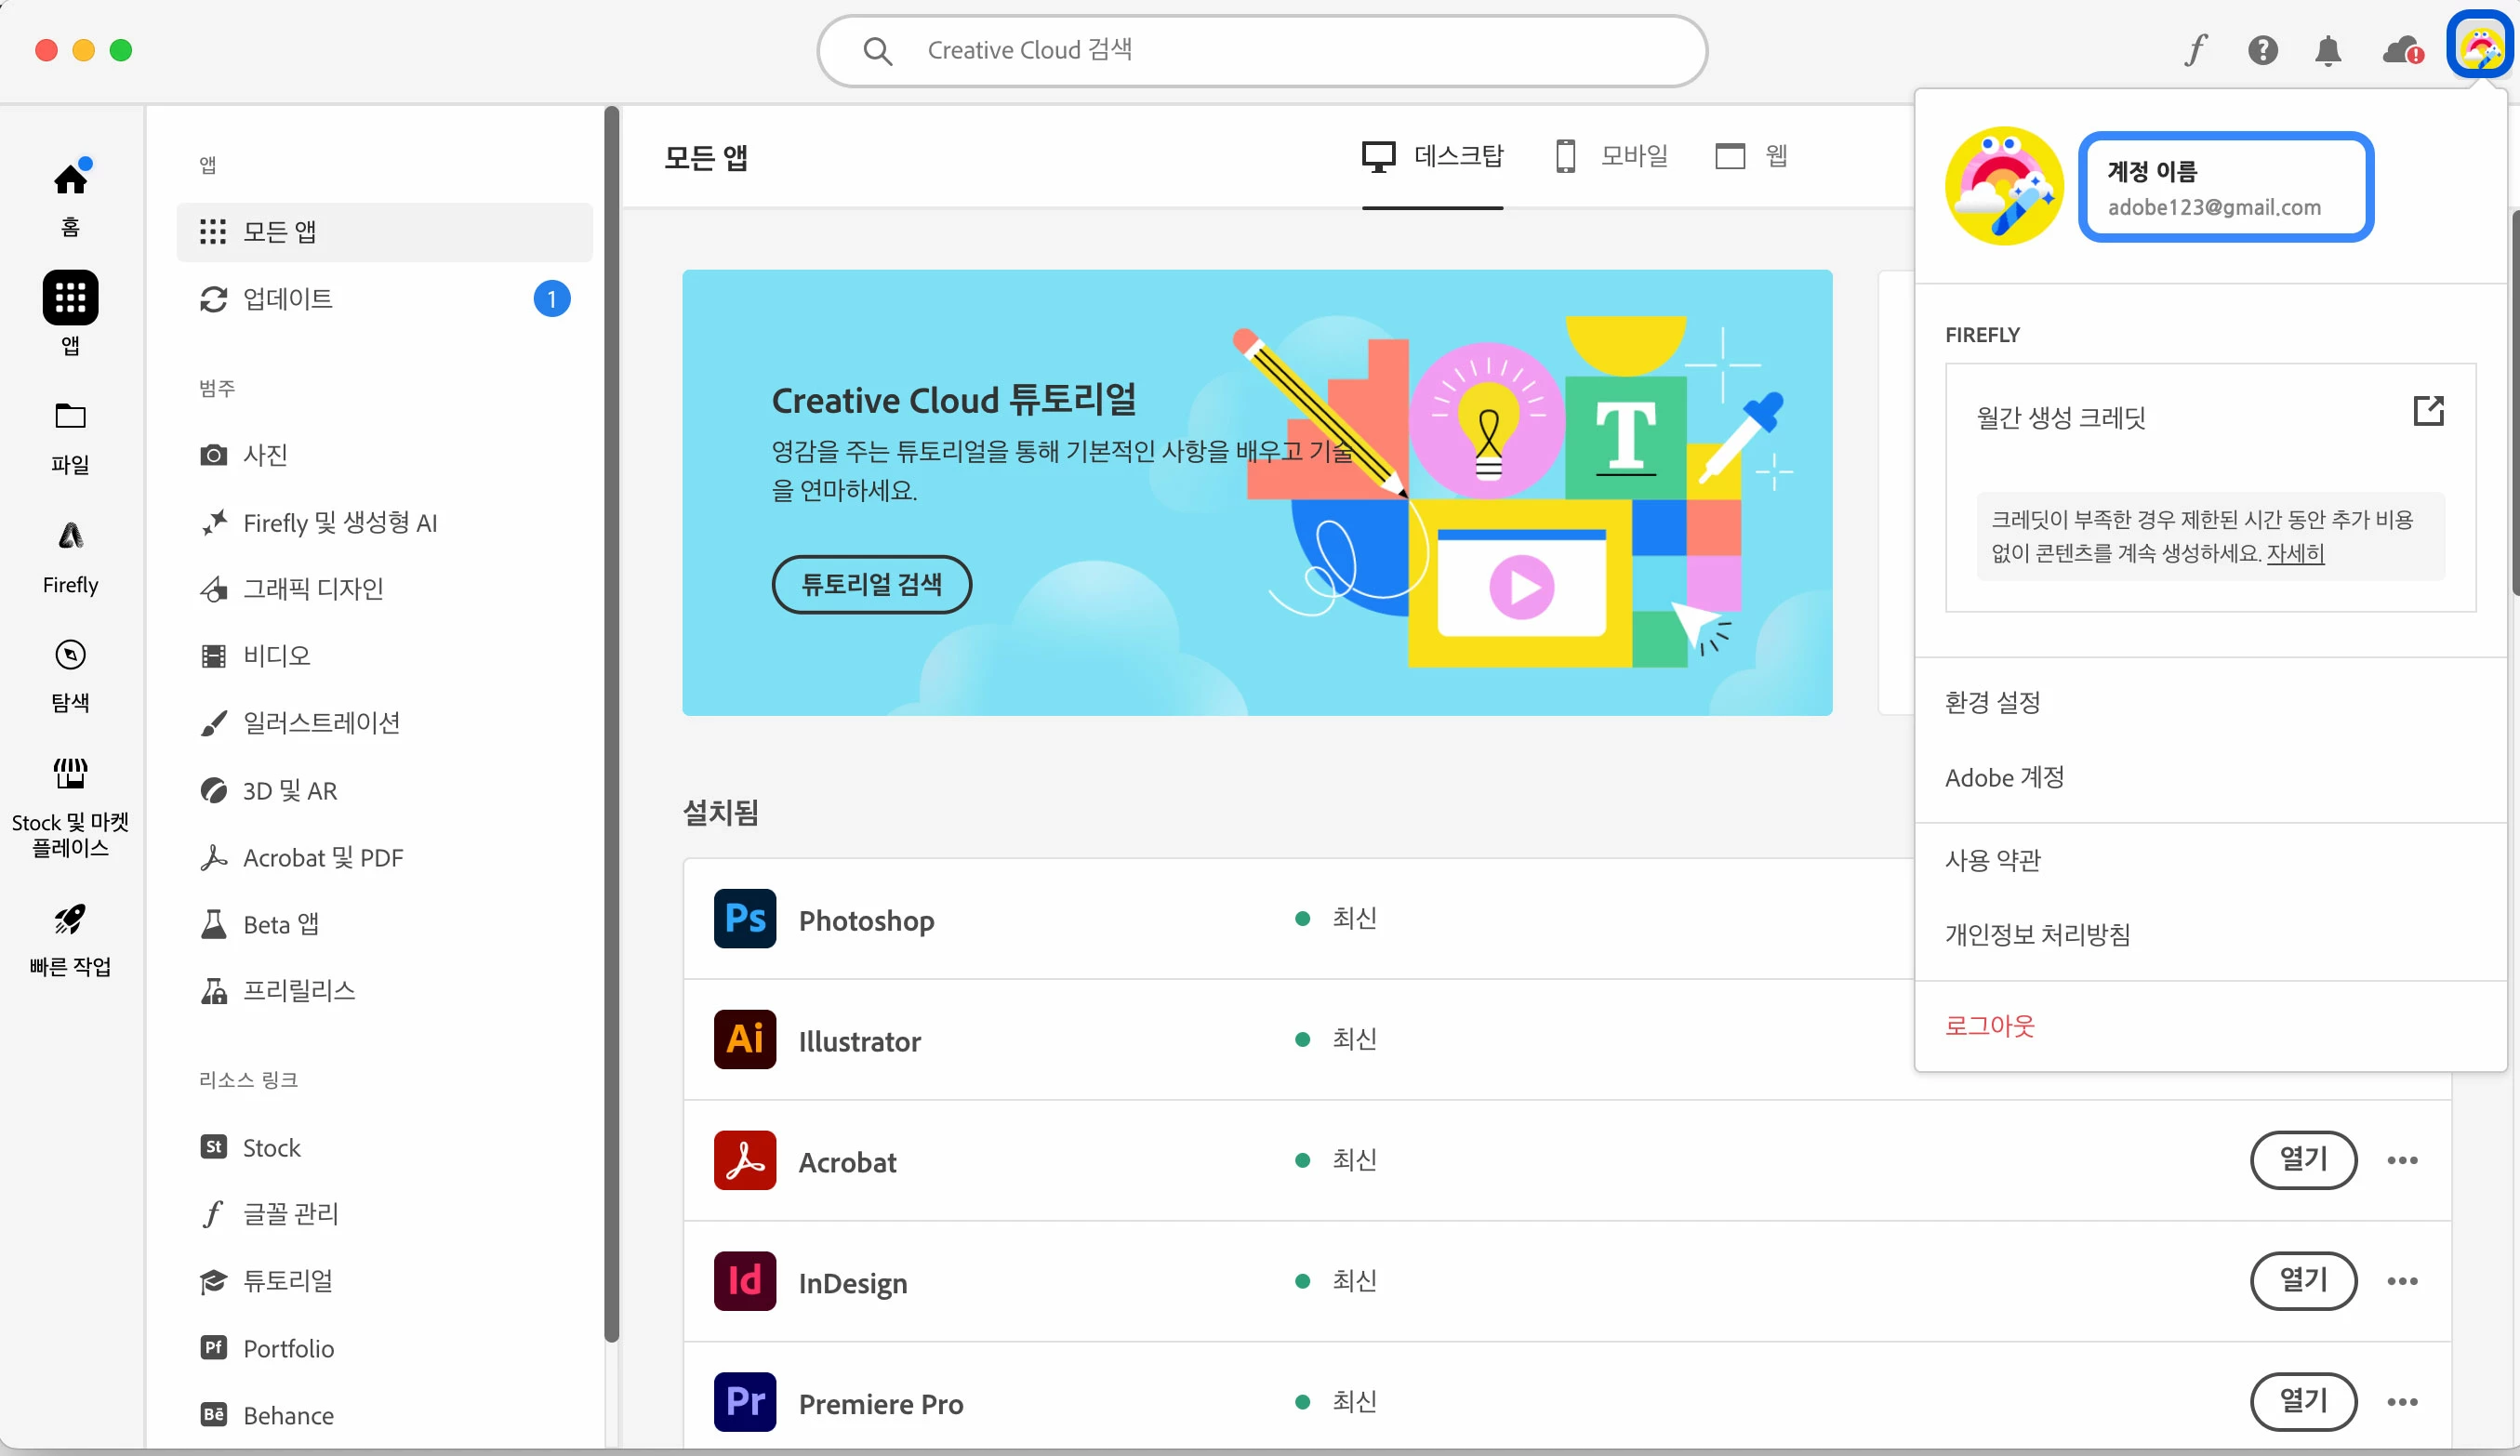The width and height of the screenshot is (2520, 1456).
Task: Select 환경 설정 in account menu
Action: pos(1992,702)
